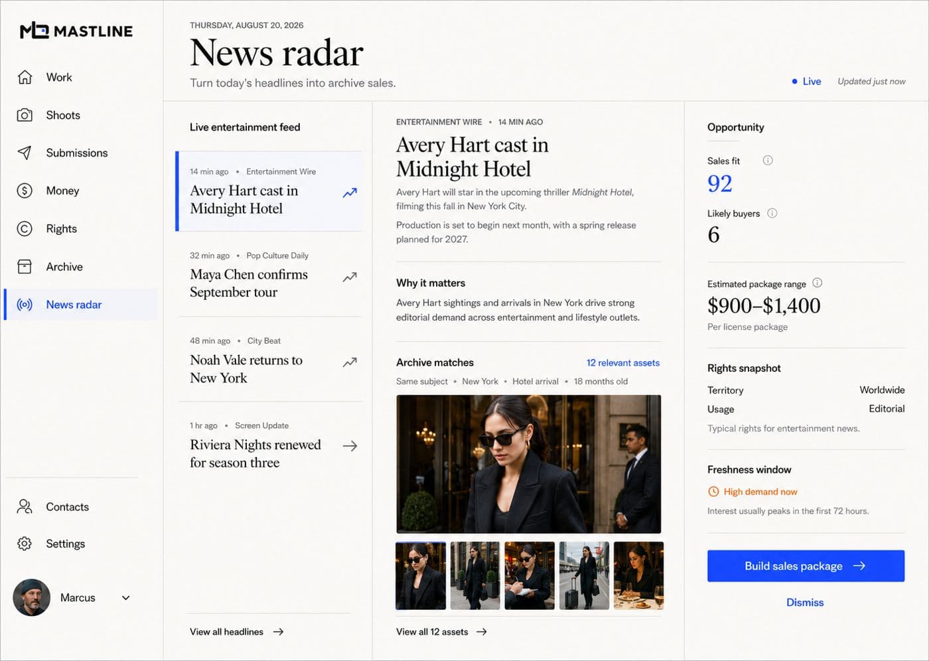This screenshot has width=929, height=661.
Task: Click the Contacts people icon
Action: [25, 506]
